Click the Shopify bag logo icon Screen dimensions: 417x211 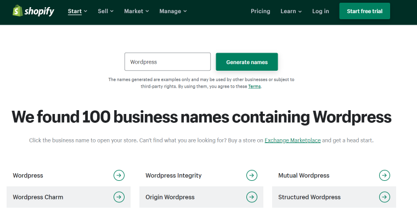click(x=18, y=11)
